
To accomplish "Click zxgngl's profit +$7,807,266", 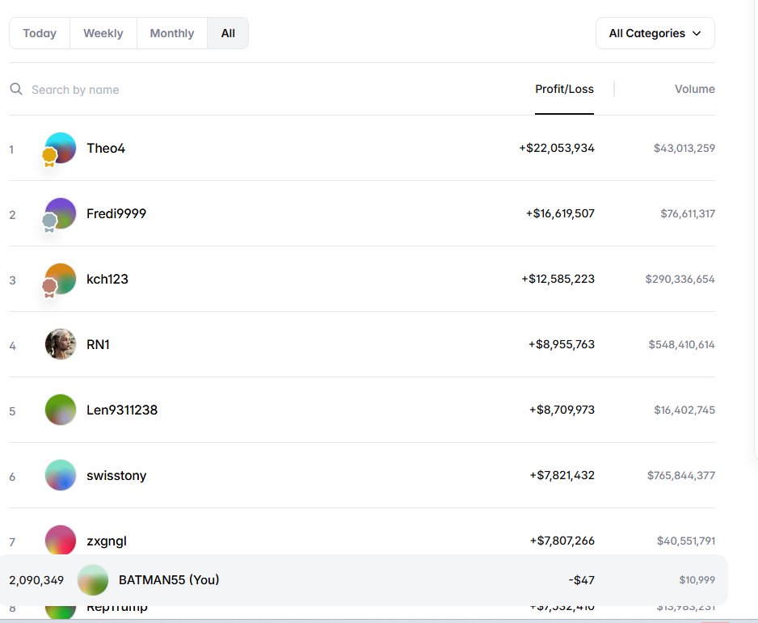I will click(562, 541).
